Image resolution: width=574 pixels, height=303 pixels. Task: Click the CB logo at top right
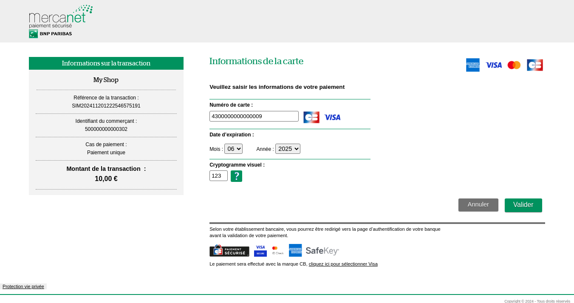coord(534,65)
